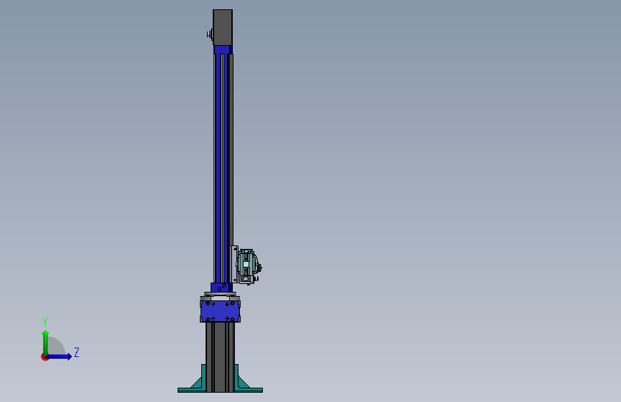Select the dark gray motor block atop column
621x402 pixels.
point(223,27)
